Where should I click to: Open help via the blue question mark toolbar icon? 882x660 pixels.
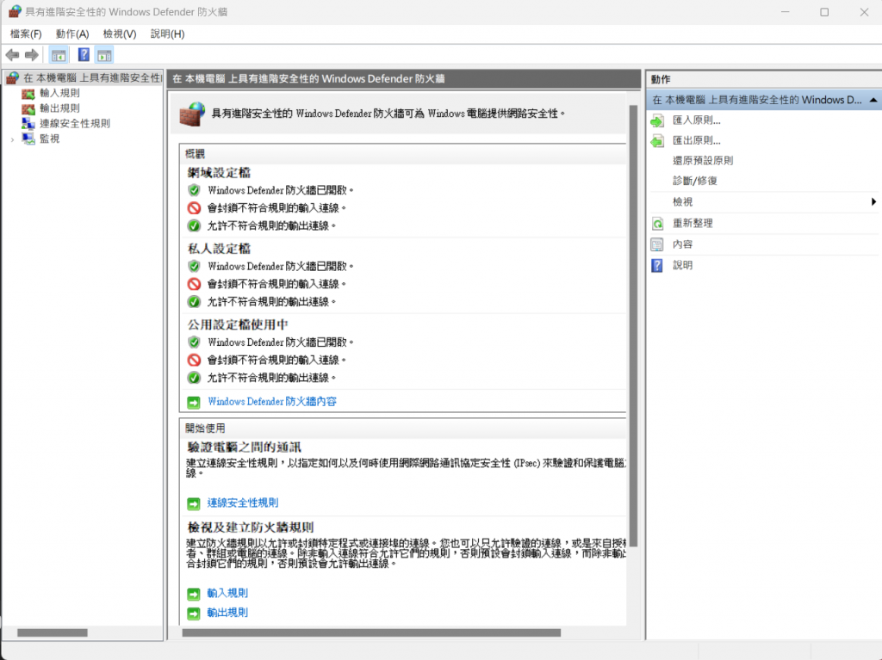(84, 55)
